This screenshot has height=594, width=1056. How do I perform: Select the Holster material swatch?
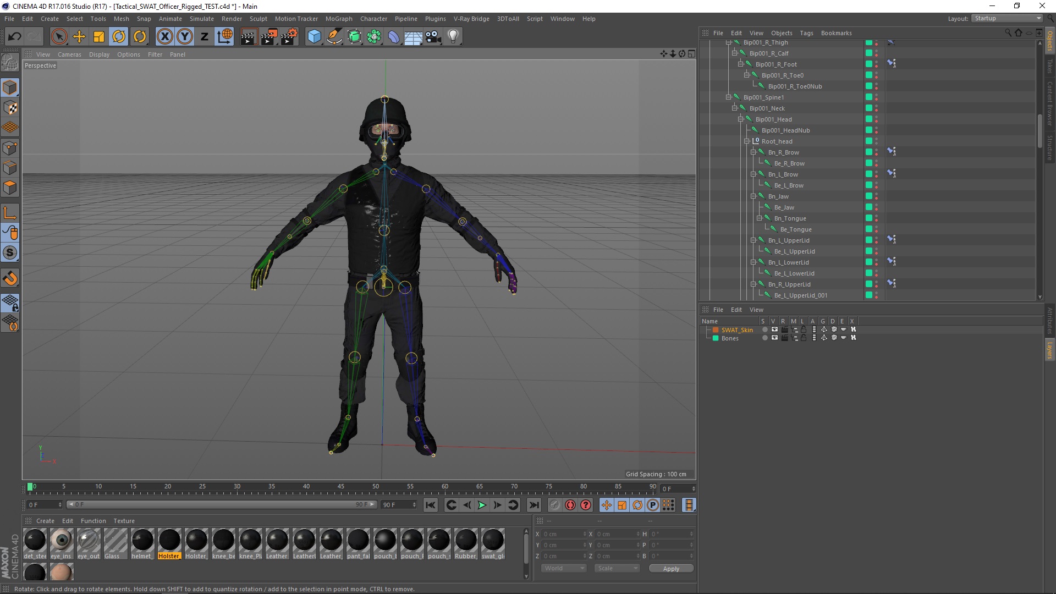[169, 541]
